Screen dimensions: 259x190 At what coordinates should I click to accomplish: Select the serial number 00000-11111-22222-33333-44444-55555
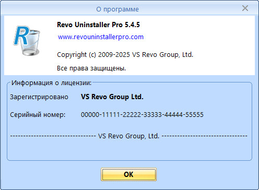142,115
